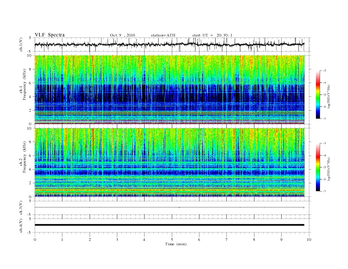The width and height of the screenshot is (348, 269).
Task: Select the date text "Oct. 9 , 2016"
Action: (x=122, y=35)
